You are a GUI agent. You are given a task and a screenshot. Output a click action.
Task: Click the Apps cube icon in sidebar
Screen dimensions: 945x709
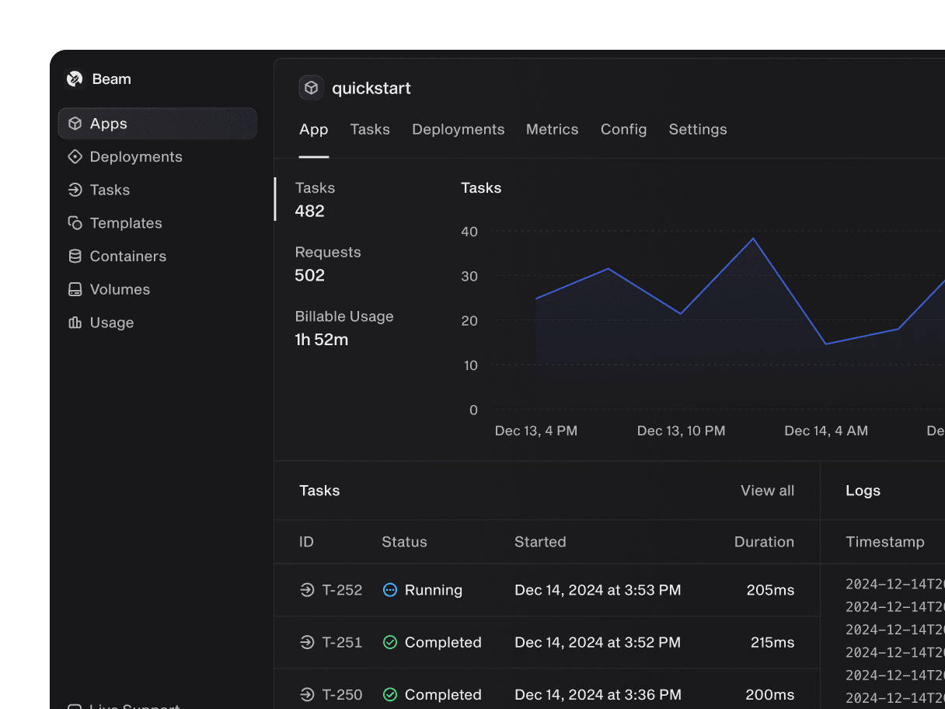(75, 124)
